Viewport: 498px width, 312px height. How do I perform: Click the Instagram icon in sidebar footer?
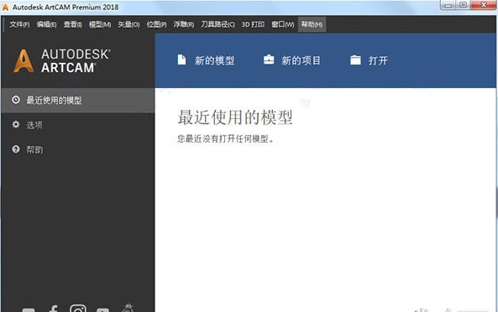pos(78,309)
